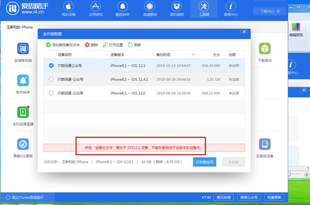Click the 刷新 refresh button
Screen dimensions: 310x205
[x=135, y=45]
